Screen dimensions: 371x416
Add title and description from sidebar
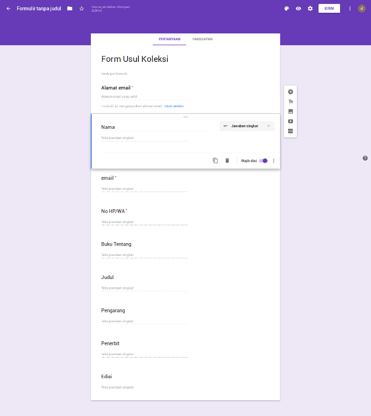pyautogui.click(x=291, y=102)
